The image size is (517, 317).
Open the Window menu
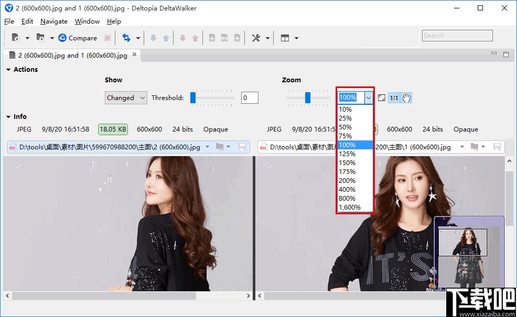(88, 21)
